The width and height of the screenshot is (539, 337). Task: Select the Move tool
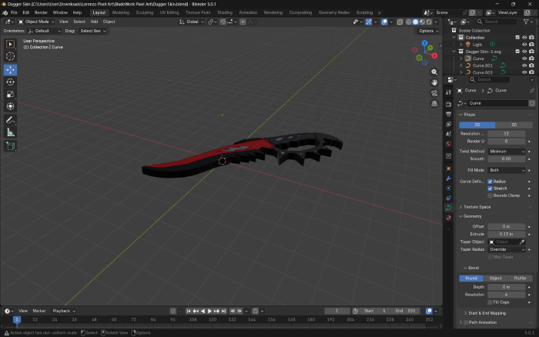tap(10, 70)
